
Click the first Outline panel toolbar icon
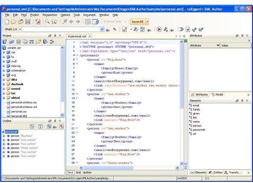click(x=32, y=126)
